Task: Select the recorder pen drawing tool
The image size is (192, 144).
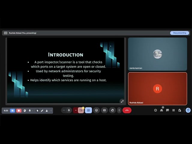Action: (x=42, y=111)
